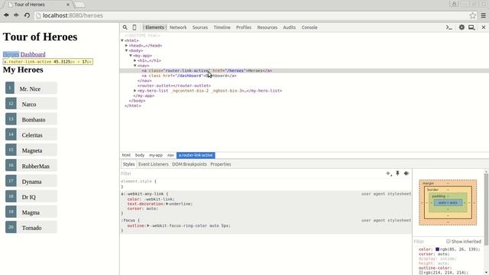Expand the text-decoration underline shorthand
Screen dimensions: 489x275
click(x=167, y=204)
